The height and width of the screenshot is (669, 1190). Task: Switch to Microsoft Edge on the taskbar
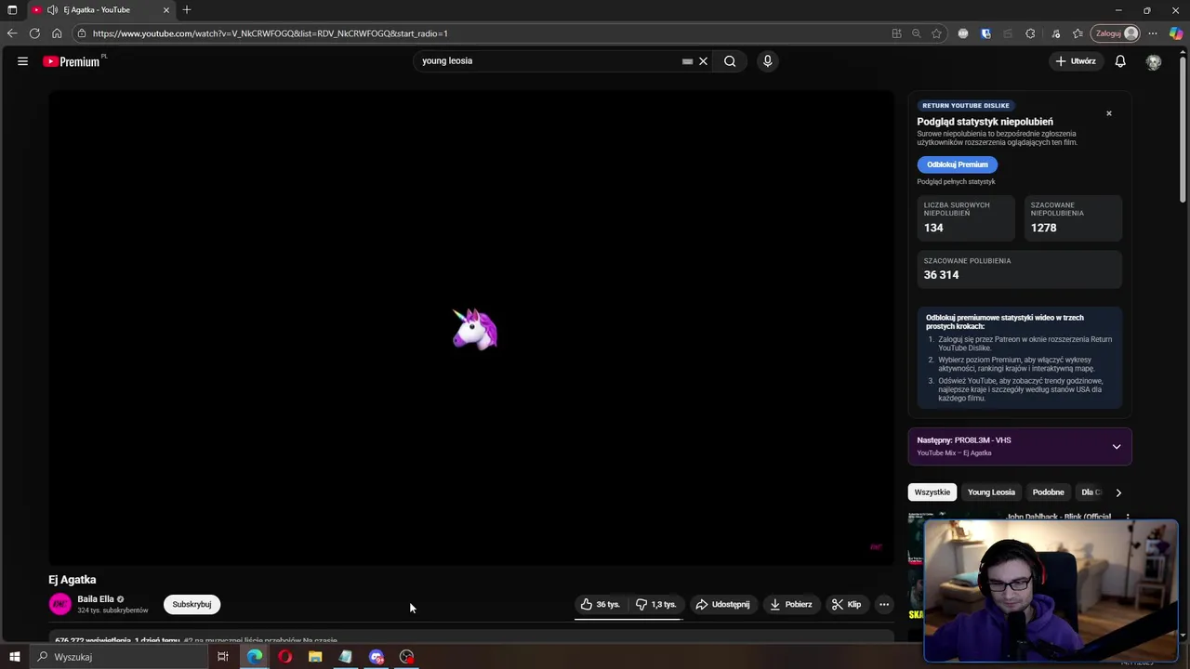tap(255, 657)
